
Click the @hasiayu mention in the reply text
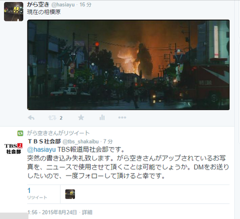tap(41, 149)
